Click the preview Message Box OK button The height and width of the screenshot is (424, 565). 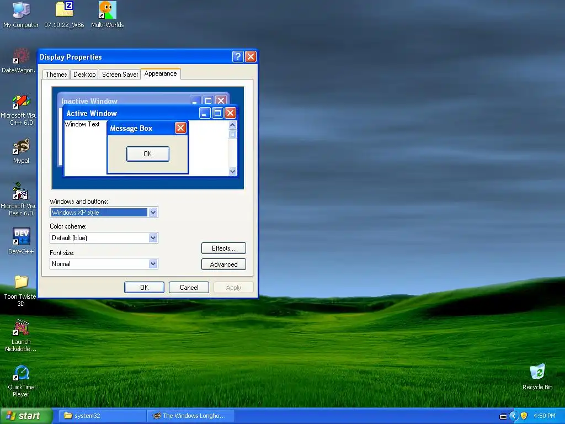click(148, 153)
